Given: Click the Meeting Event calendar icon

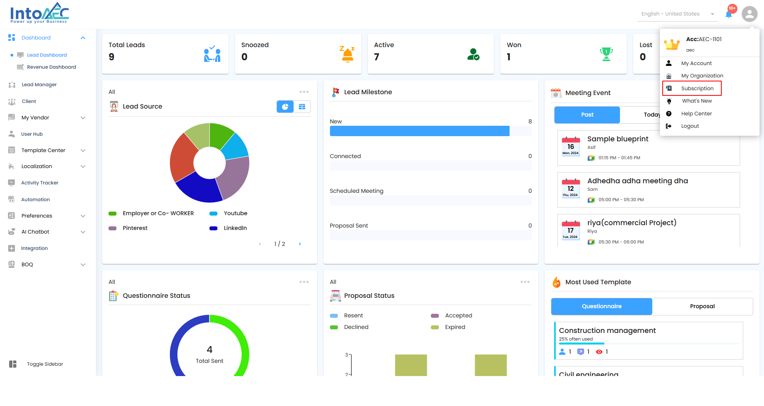Looking at the screenshot, I should click(556, 93).
